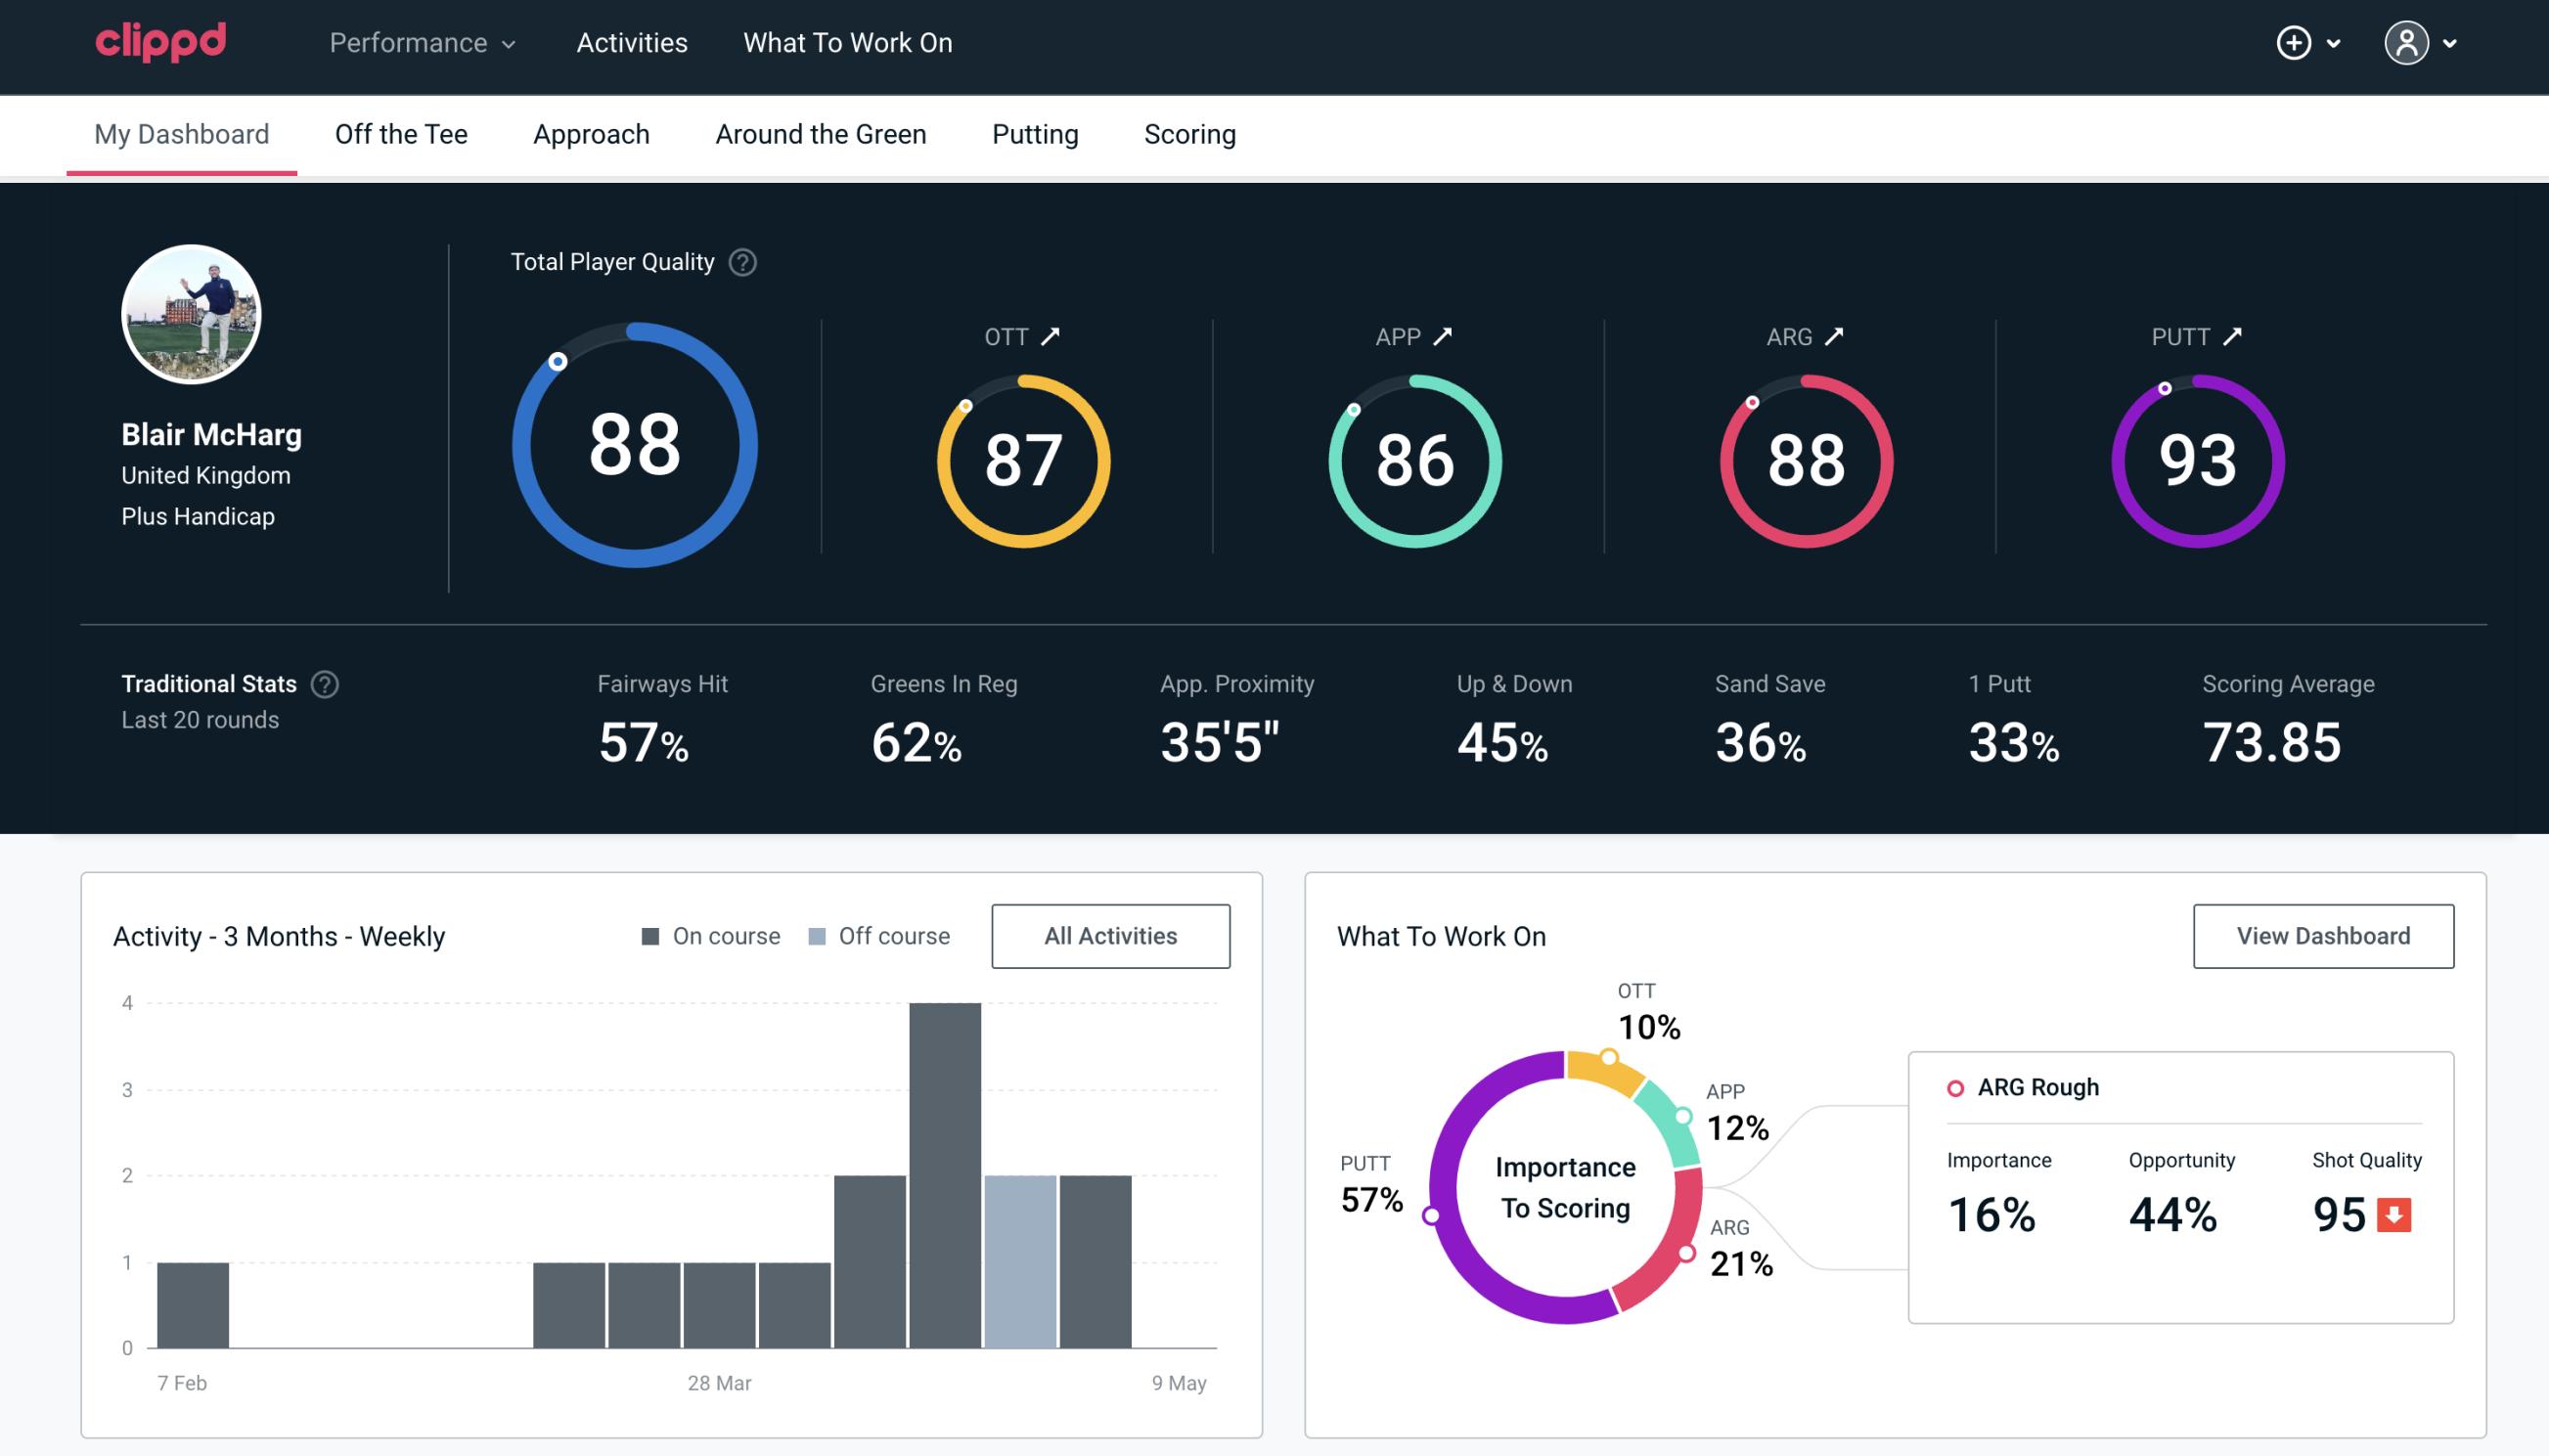Switch to the Scoring tab
The image size is (2549, 1456).
1188,131
